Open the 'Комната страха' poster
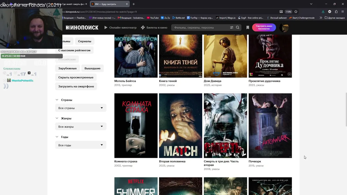The image size is (347, 195). coord(136,126)
